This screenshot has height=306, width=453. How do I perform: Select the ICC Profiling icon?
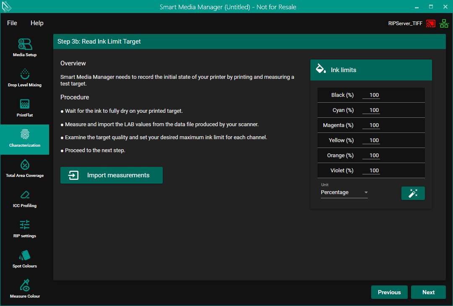(x=25, y=195)
